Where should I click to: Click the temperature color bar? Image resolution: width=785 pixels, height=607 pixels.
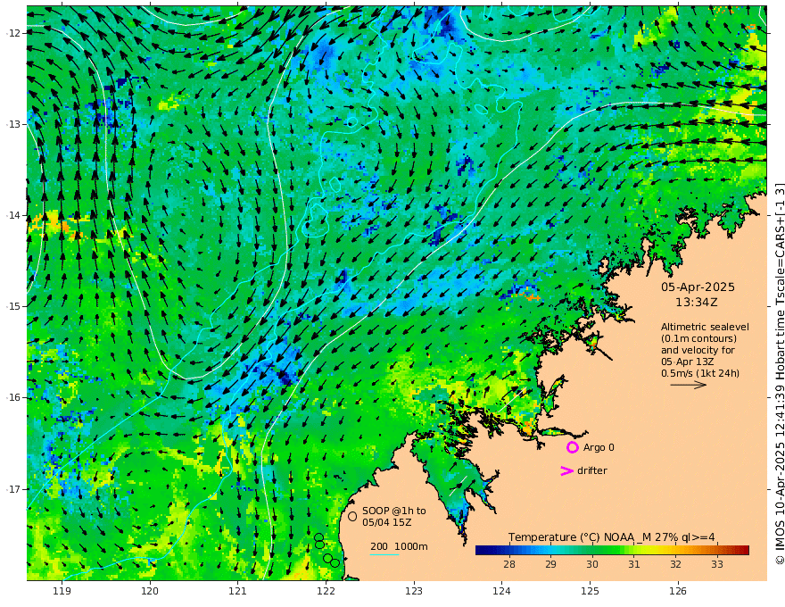[612, 550]
